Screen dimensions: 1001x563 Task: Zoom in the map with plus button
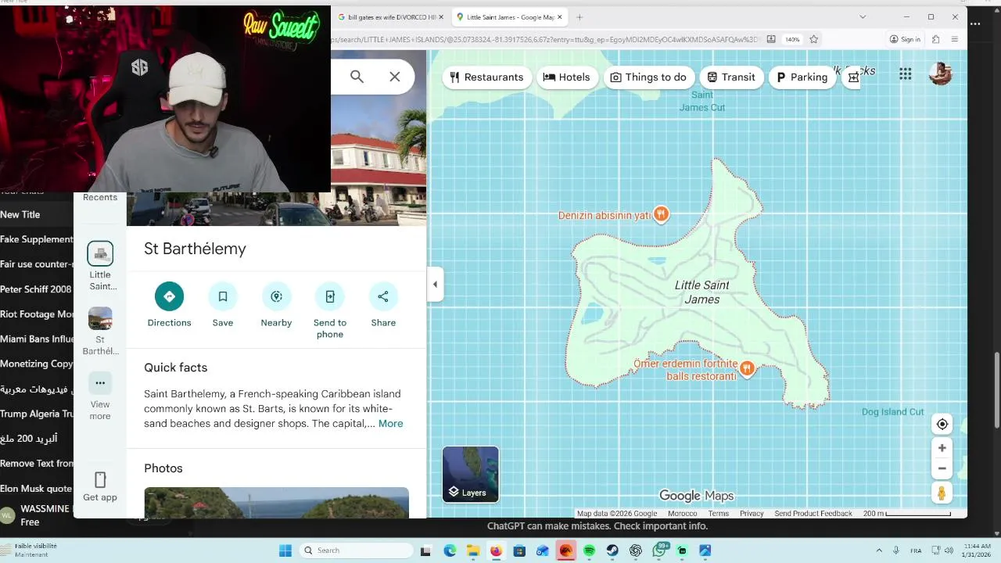942,448
